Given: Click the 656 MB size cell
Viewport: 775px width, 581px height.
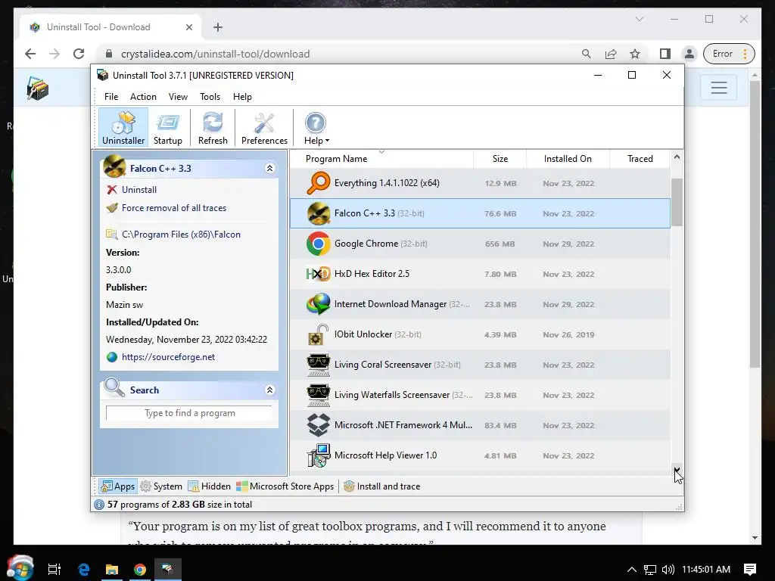Looking at the screenshot, I should click(500, 244).
